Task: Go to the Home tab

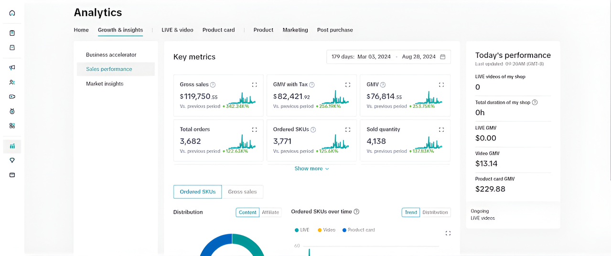Action: [x=81, y=30]
